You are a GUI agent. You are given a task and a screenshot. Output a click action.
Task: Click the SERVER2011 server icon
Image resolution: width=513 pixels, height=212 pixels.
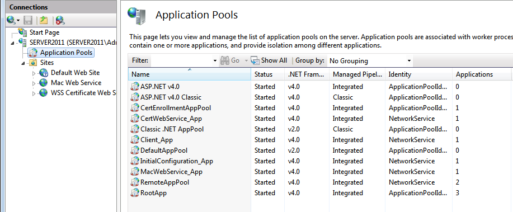[23, 42]
